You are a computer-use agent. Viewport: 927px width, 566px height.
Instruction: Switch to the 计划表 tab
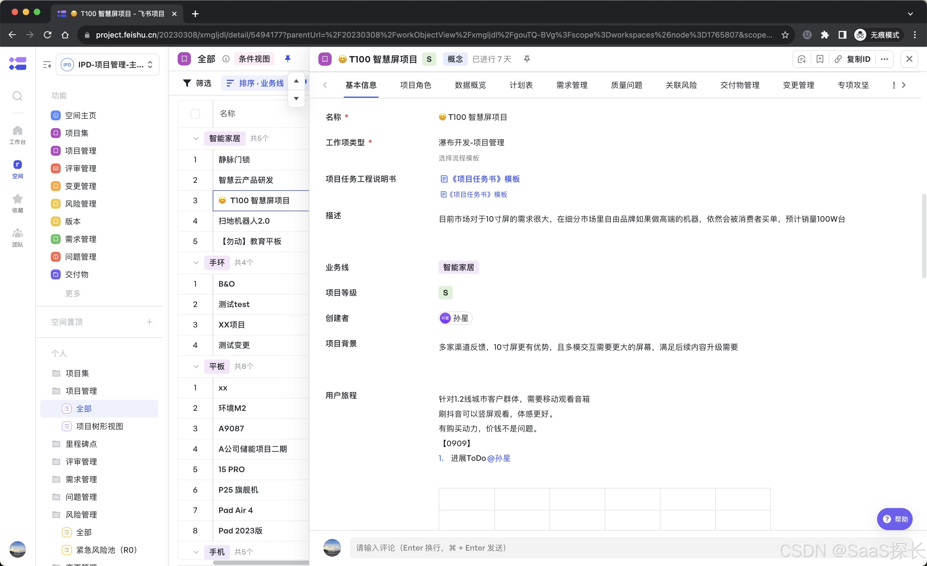[521, 85]
